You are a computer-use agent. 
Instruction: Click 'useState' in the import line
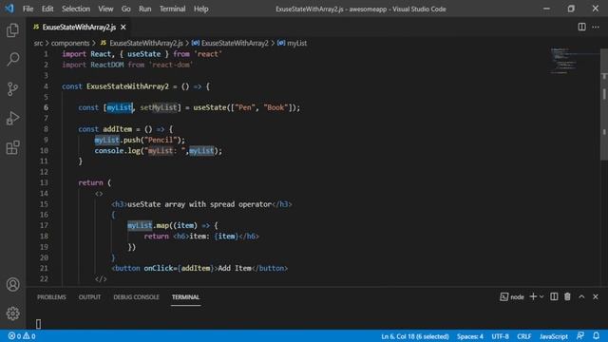(143, 54)
